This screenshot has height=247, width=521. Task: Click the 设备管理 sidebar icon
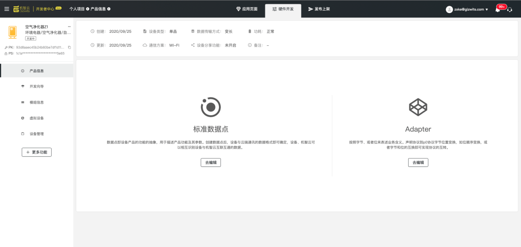23,134
